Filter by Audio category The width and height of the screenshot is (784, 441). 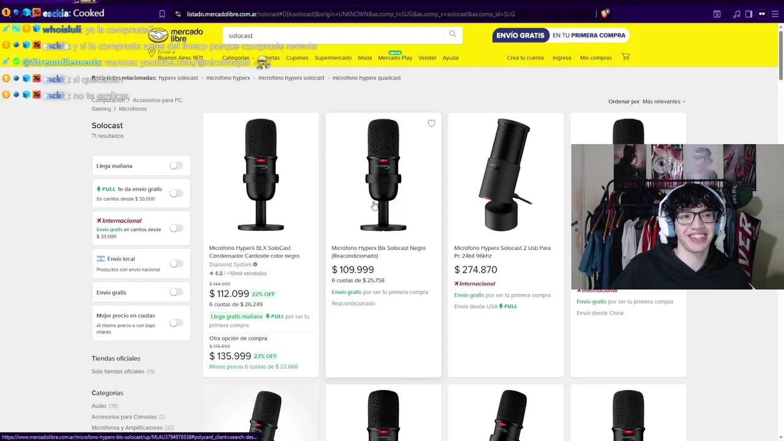click(99, 405)
